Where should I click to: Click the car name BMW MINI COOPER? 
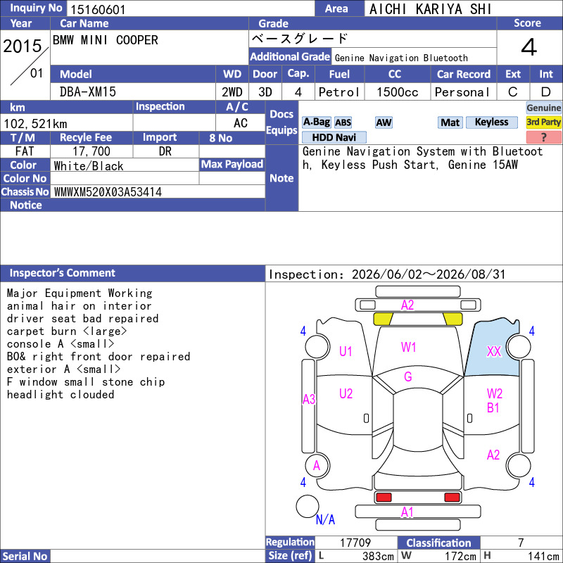click(105, 40)
